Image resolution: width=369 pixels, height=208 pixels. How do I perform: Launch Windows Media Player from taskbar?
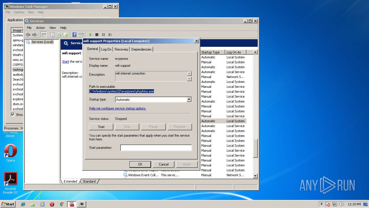[x=42, y=204]
